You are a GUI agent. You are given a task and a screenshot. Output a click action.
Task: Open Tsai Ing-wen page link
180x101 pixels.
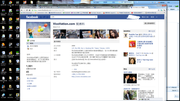click(x=145, y=60)
